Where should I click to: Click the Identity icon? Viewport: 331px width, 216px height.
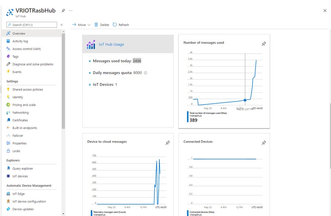pos(8,97)
